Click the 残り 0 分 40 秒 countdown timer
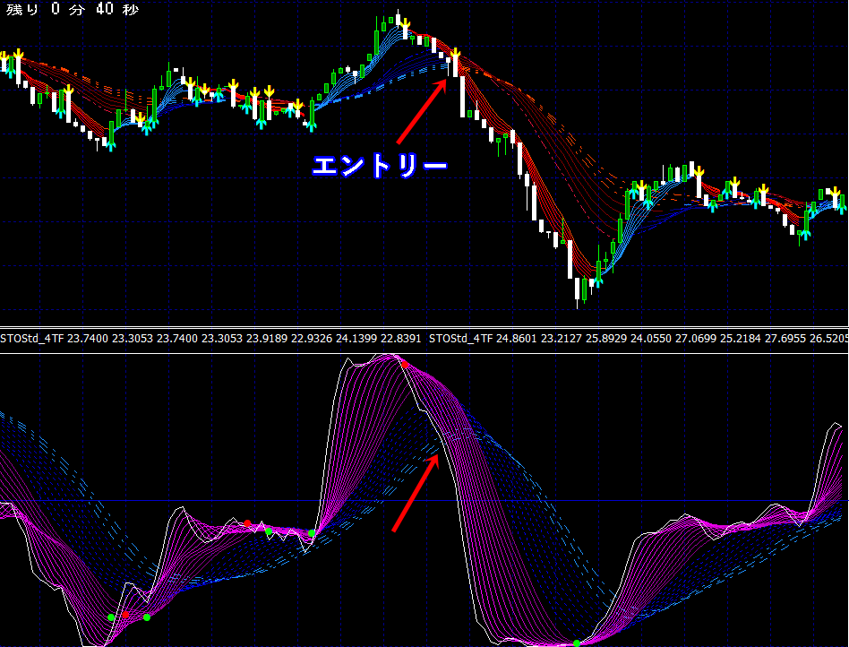Viewport: 849px width, 647px height. (x=73, y=9)
